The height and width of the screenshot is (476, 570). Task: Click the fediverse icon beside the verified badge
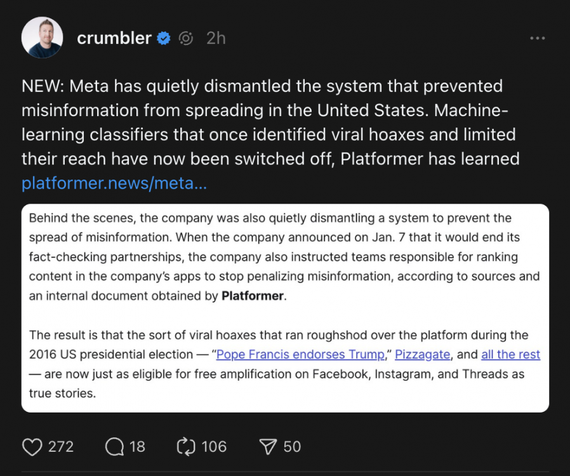click(x=186, y=39)
